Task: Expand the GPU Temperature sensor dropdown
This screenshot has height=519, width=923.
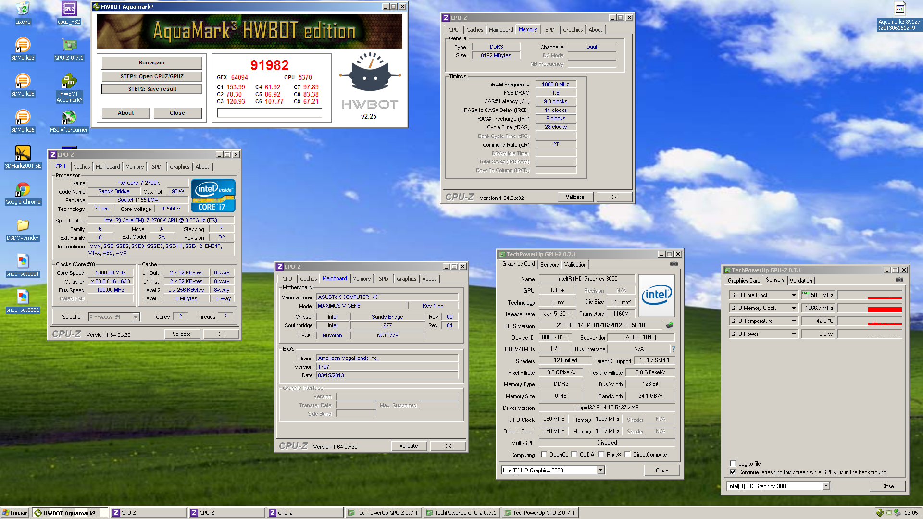Action: coord(794,321)
